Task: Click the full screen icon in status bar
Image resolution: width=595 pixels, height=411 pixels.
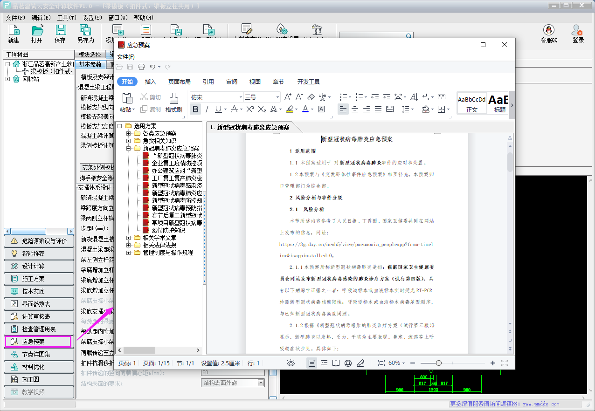Action: tap(505, 363)
